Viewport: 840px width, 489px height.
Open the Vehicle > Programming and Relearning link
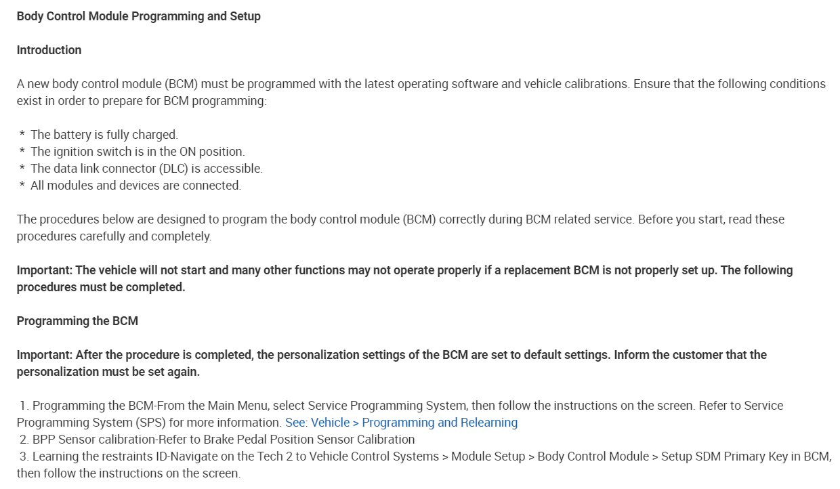tap(401, 423)
